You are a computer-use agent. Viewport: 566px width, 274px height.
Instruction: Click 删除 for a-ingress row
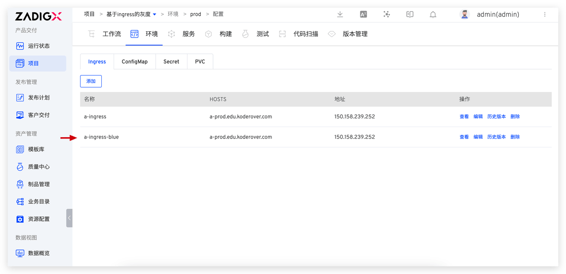(x=515, y=117)
